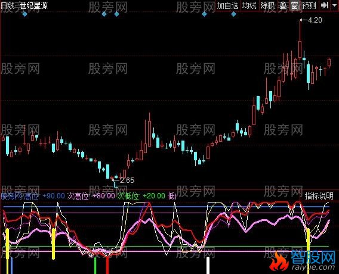Click the 次低位: +20.00 indicator value
Viewport: 339px width, 274px height.
point(141,196)
